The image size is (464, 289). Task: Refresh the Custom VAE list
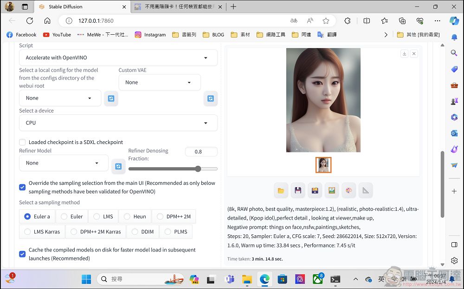point(210,98)
